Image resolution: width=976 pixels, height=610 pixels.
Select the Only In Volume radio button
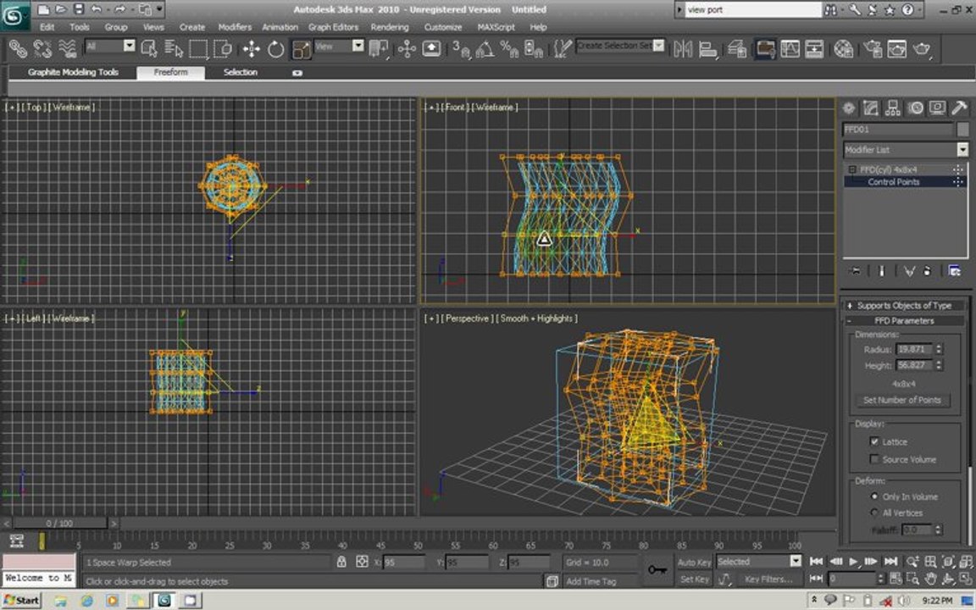874,496
